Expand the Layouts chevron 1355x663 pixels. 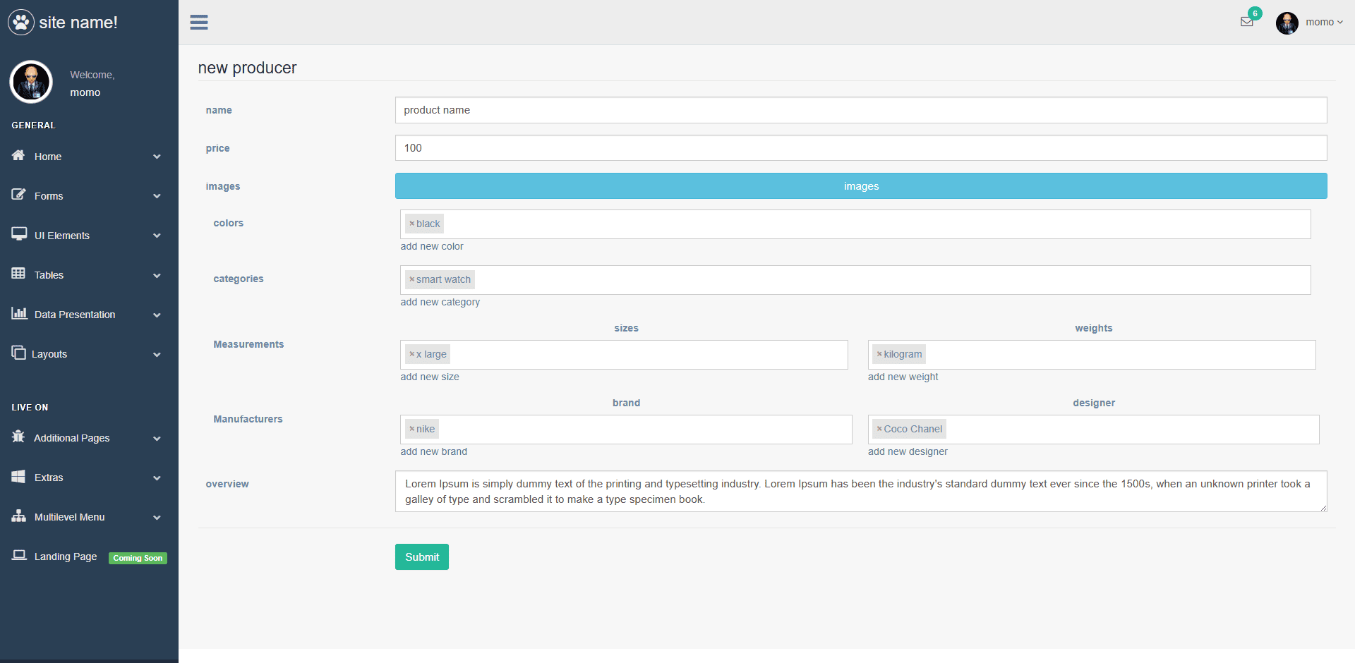(157, 354)
